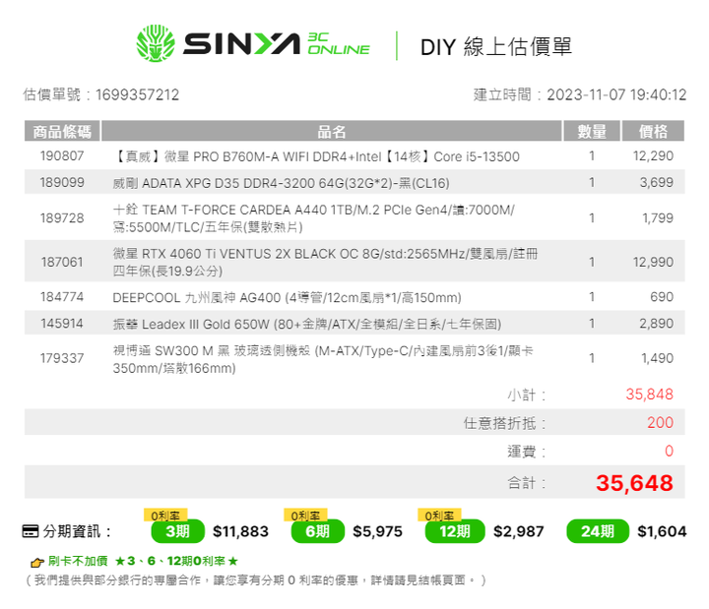
Task: Click the 合計 label
Action: click(x=526, y=483)
